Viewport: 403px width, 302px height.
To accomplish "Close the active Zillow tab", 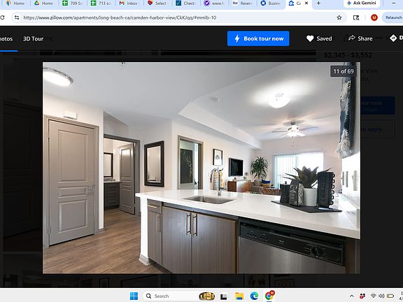I will [x=306, y=3].
